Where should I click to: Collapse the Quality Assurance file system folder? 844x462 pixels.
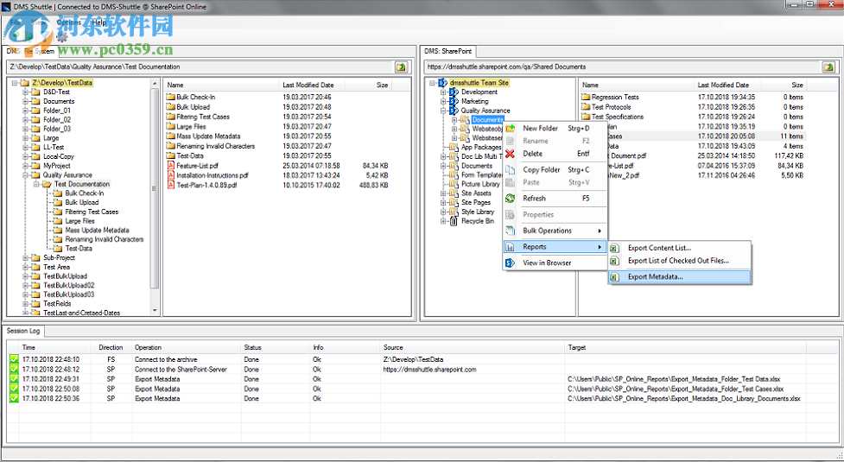(25, 174)
